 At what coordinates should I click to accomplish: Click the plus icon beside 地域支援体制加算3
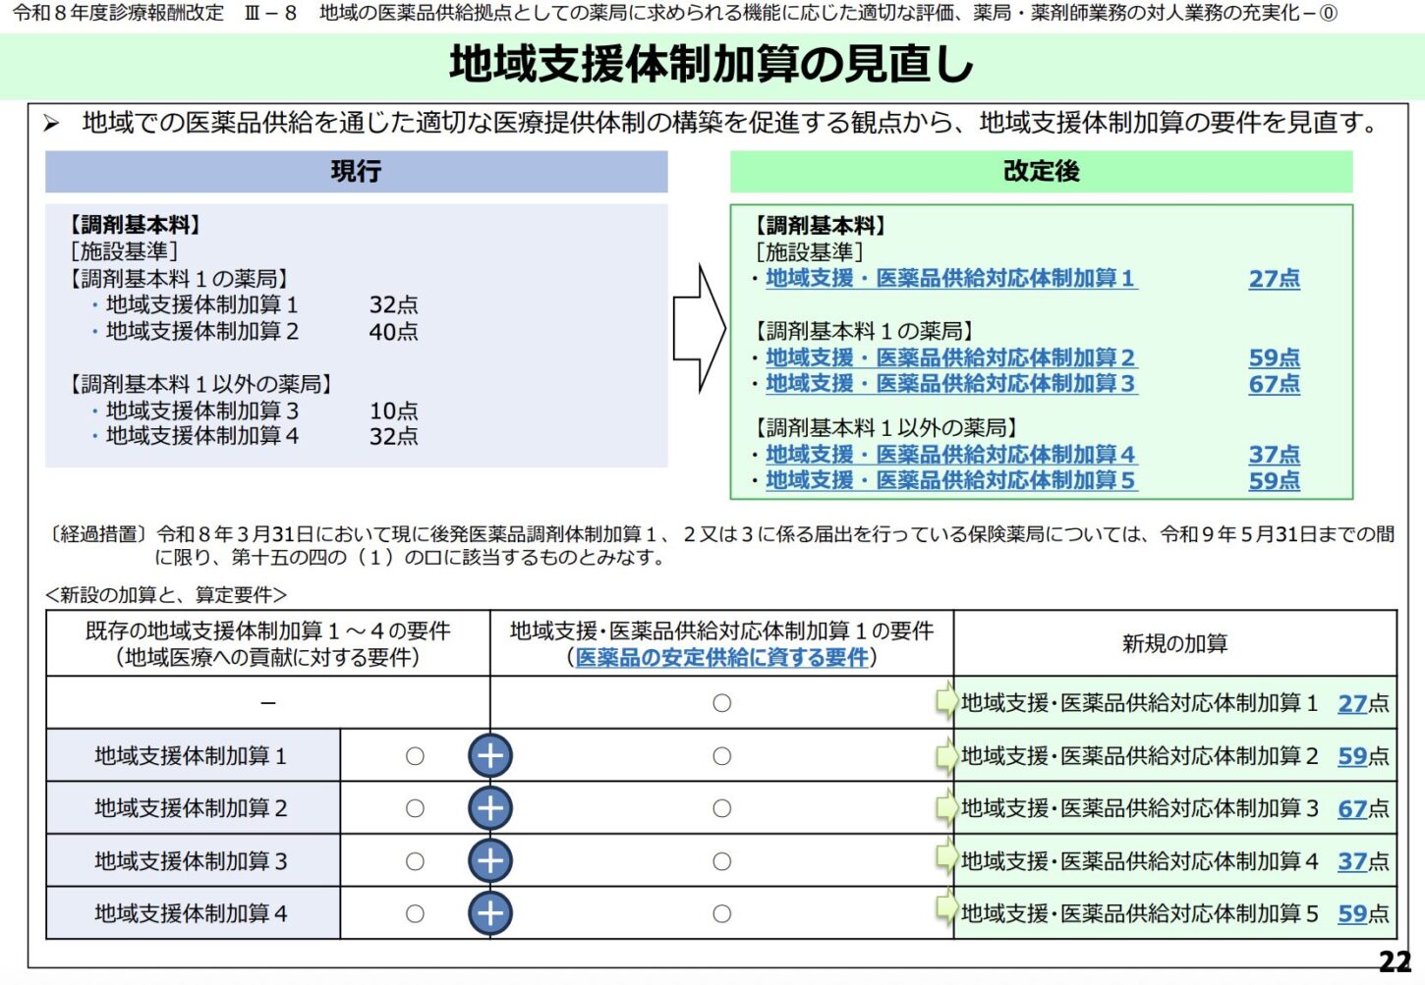(x=490, y=860)
